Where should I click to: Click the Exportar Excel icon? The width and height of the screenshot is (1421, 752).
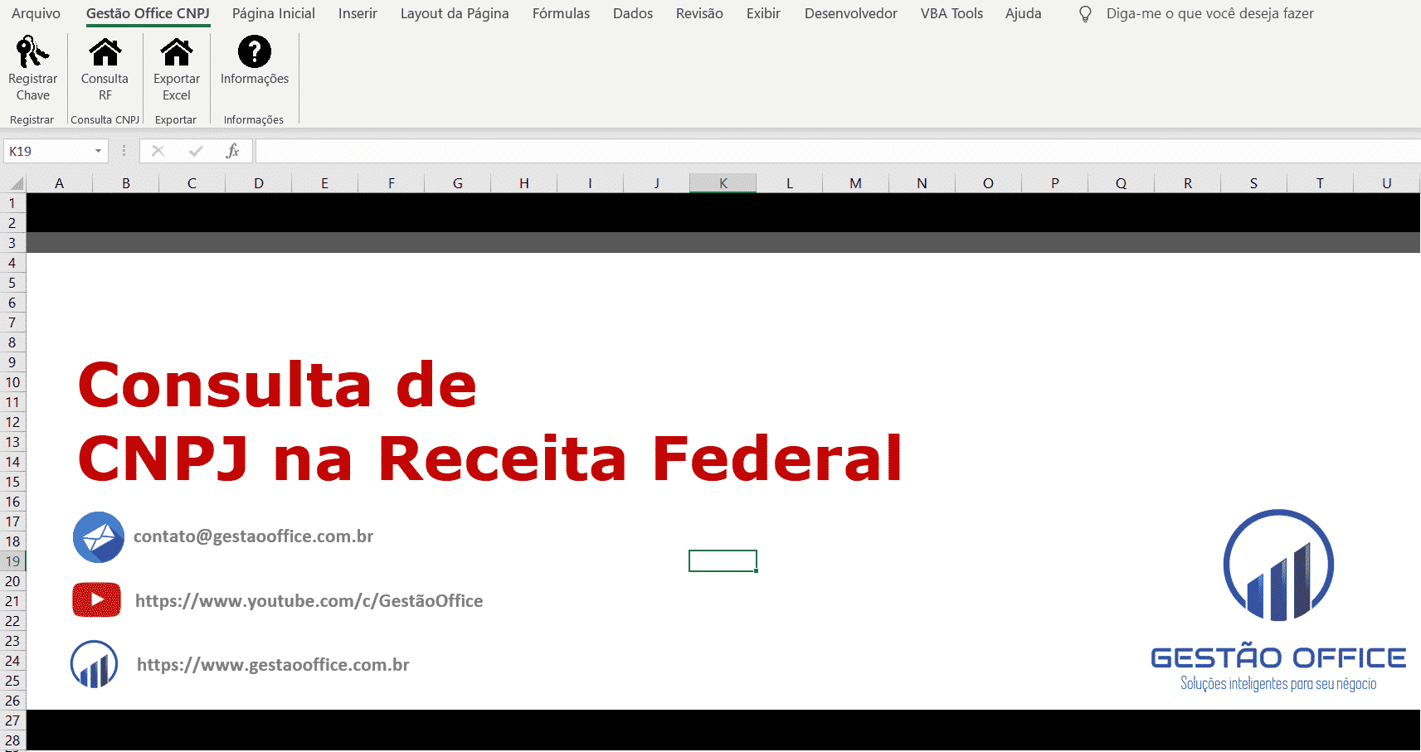[x=176, y=52]
